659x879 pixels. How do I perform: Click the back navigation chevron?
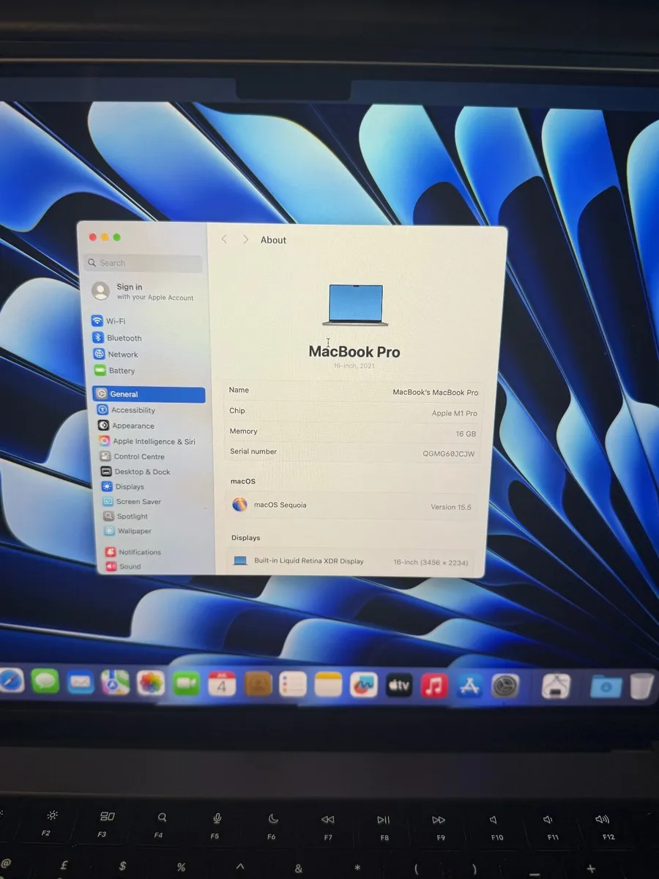[x=224, y=240]
